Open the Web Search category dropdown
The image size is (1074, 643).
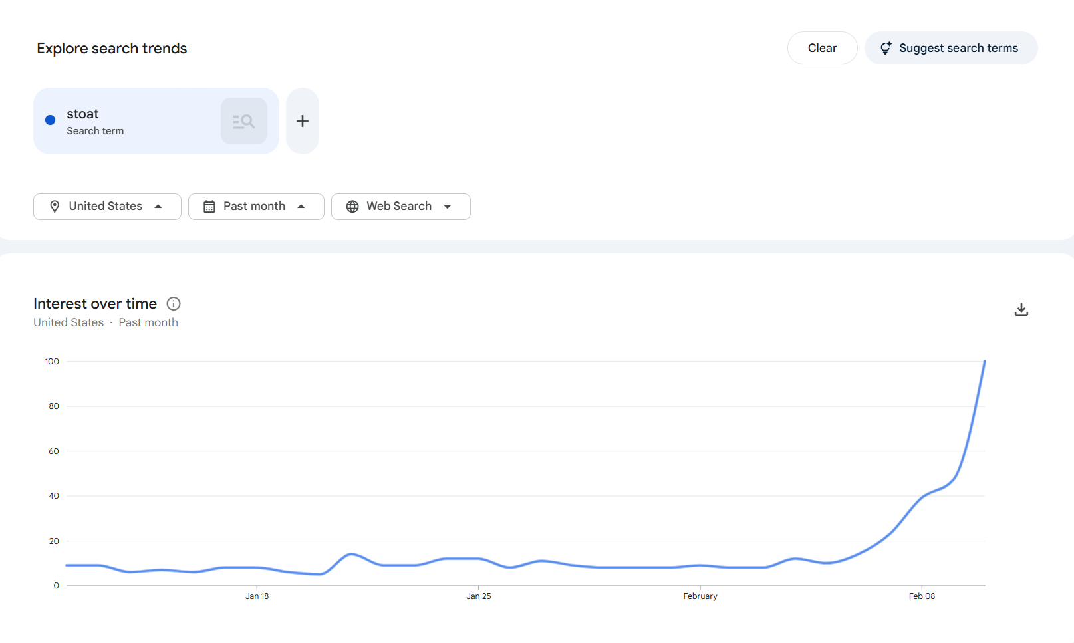[399, 206]
